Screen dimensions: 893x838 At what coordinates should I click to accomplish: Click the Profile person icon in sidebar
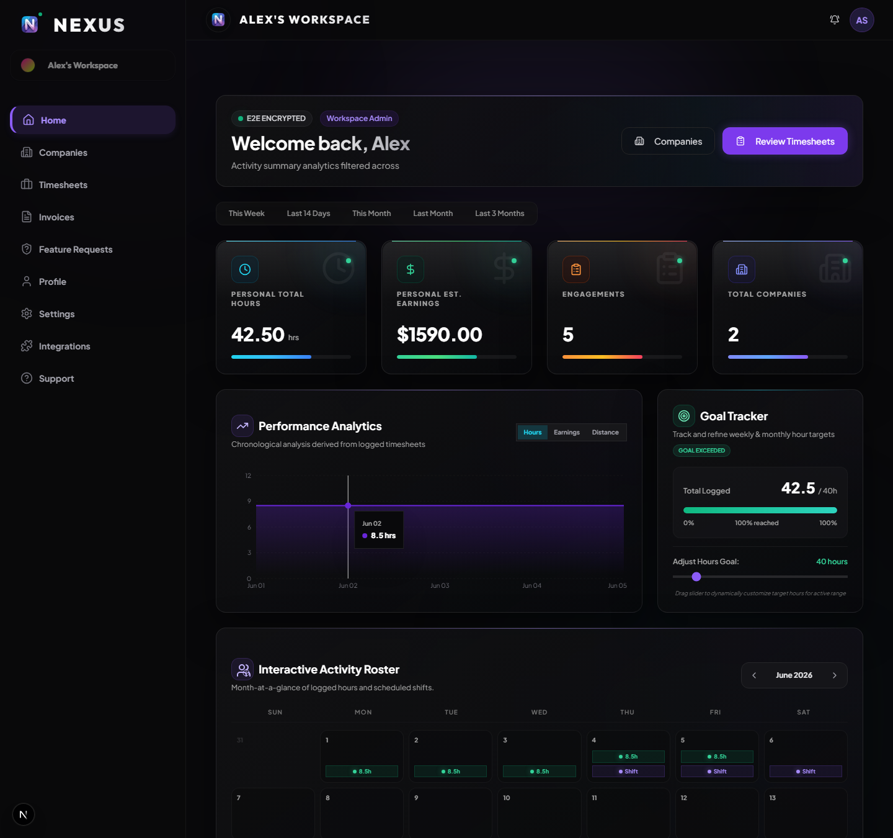27,281
